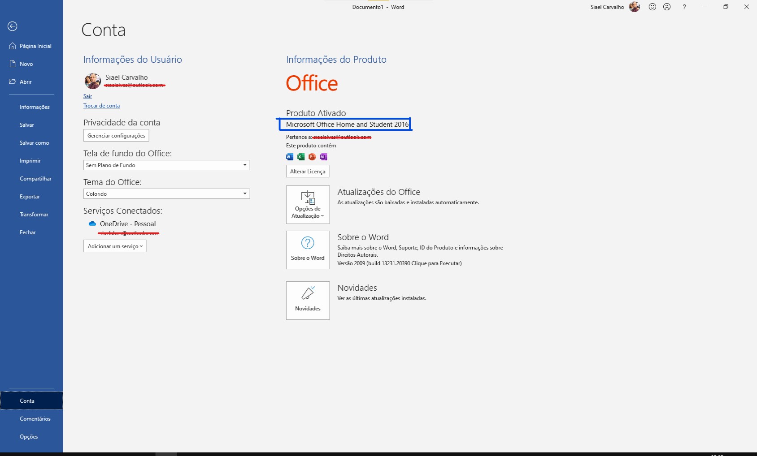The height and width of the screenshot is (456, 757).
Task: Click the Trocar de conta link
Action: coord(101,106)
